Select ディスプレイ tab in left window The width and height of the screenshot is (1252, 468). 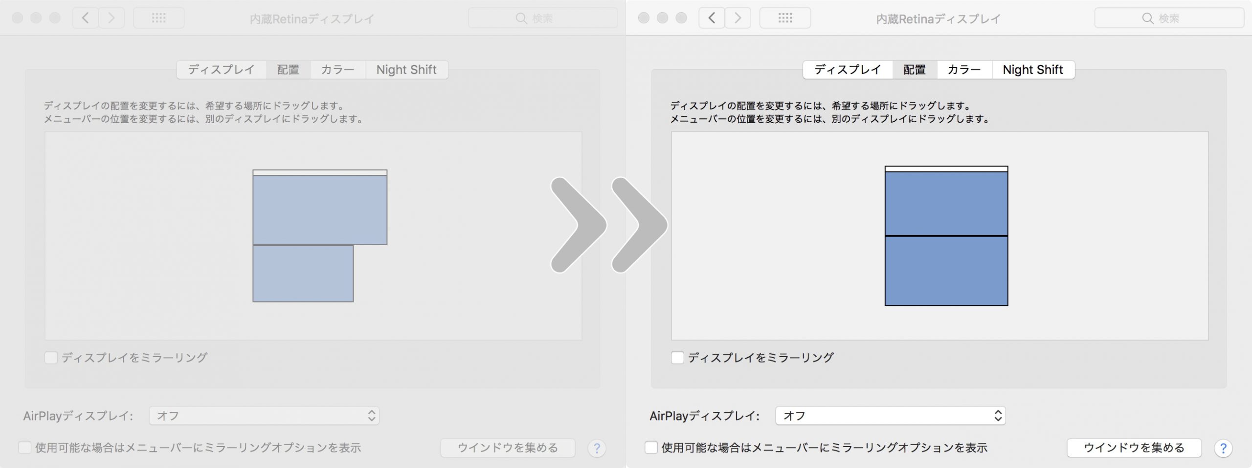tap(222, 69)
